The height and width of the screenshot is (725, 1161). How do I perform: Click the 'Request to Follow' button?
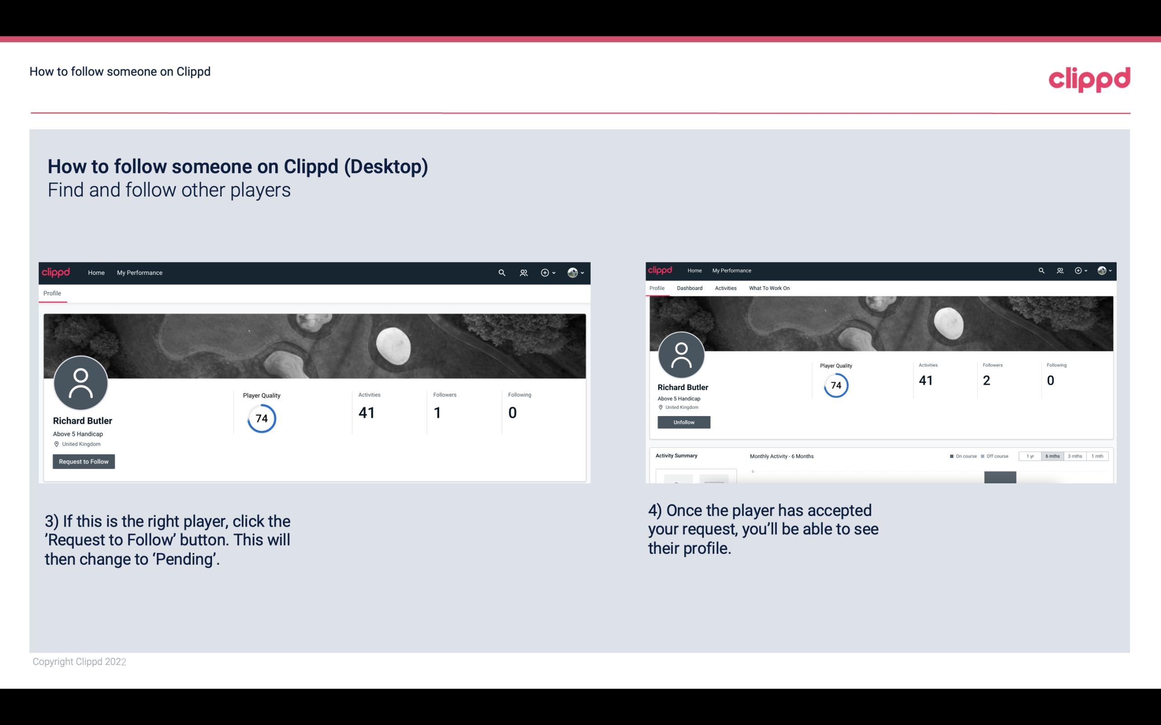coord(84,461)
